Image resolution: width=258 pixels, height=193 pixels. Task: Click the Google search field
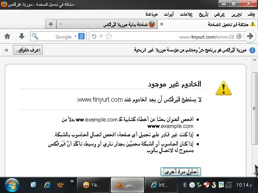(x=58, y=36)
